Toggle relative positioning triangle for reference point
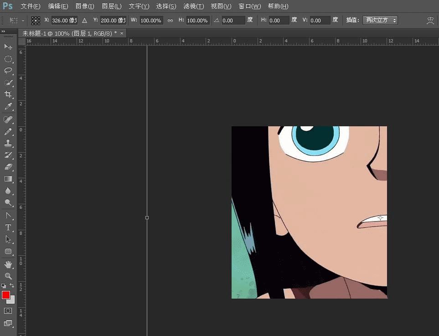Viewport: 439px width, 336px height. click(84, 21)
